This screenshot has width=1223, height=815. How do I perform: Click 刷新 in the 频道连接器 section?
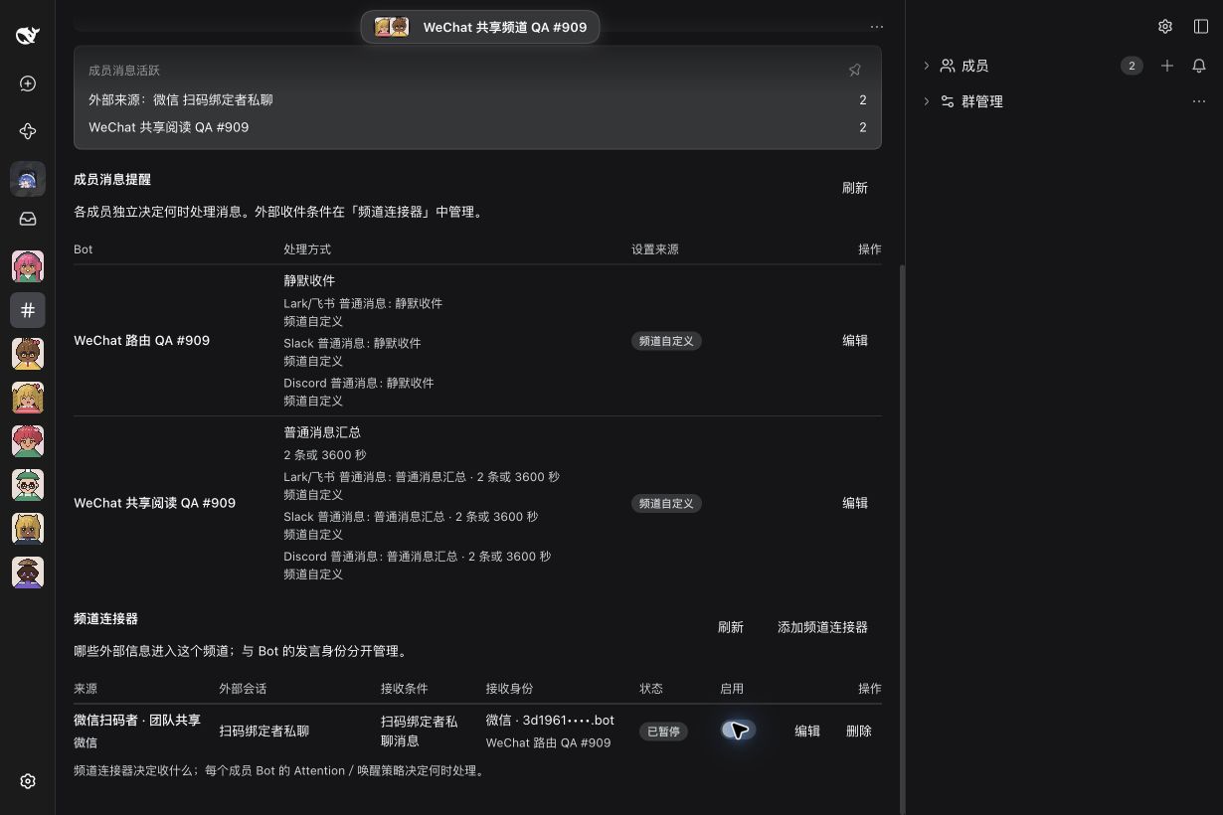(731, 627)
